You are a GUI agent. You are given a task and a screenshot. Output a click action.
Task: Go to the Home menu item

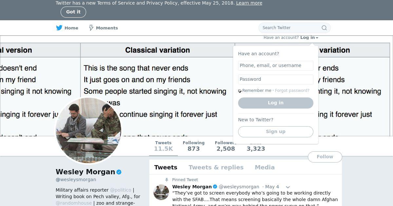pos(67,28)
